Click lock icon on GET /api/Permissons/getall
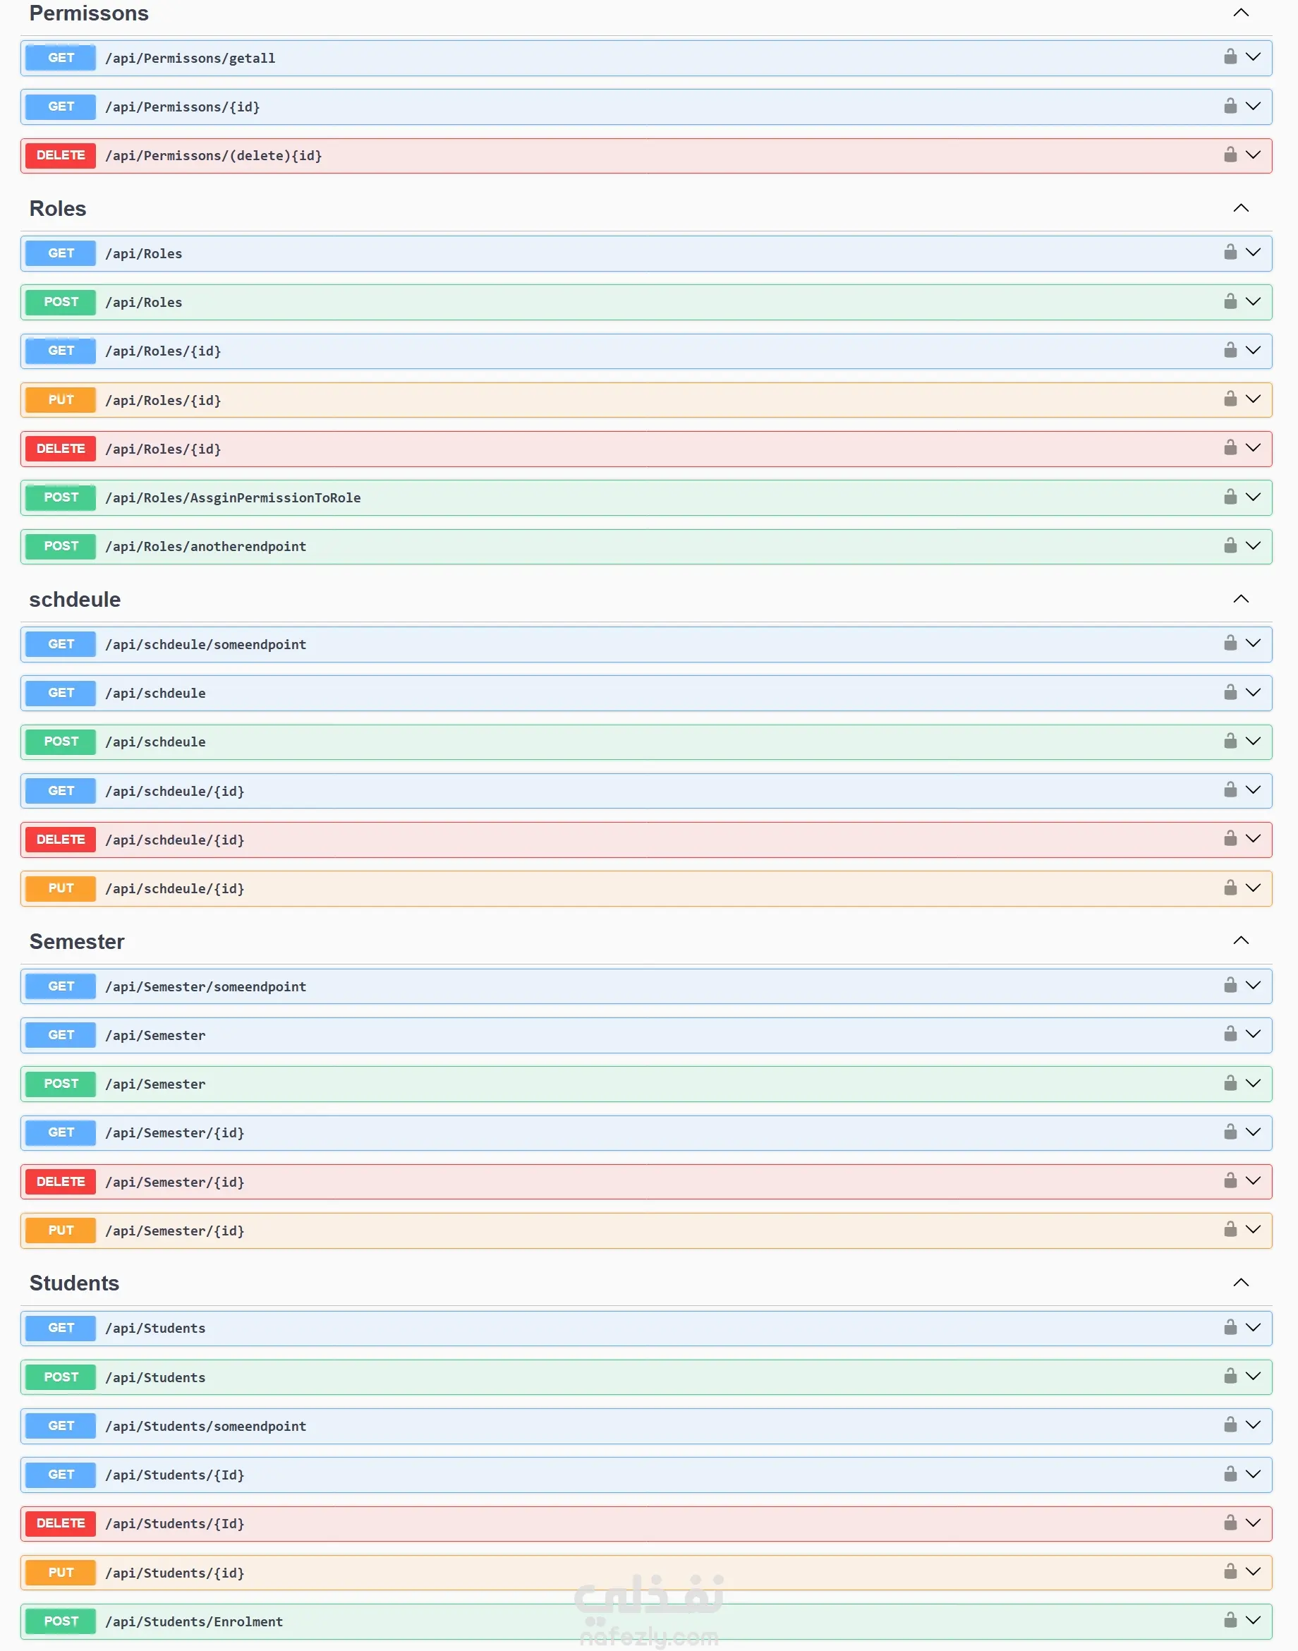The width and height of the screenshot is (1298, 1651). pos(1230,56)
